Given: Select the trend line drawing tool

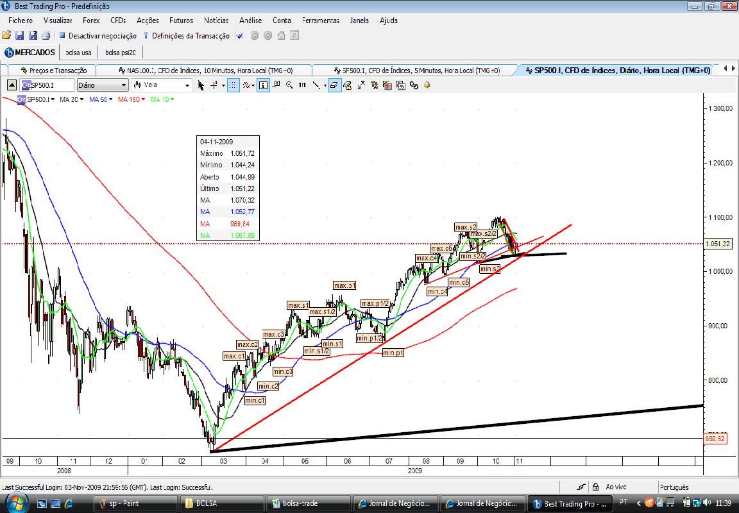Looking at the screenshot, I should [x=317, y=85].
